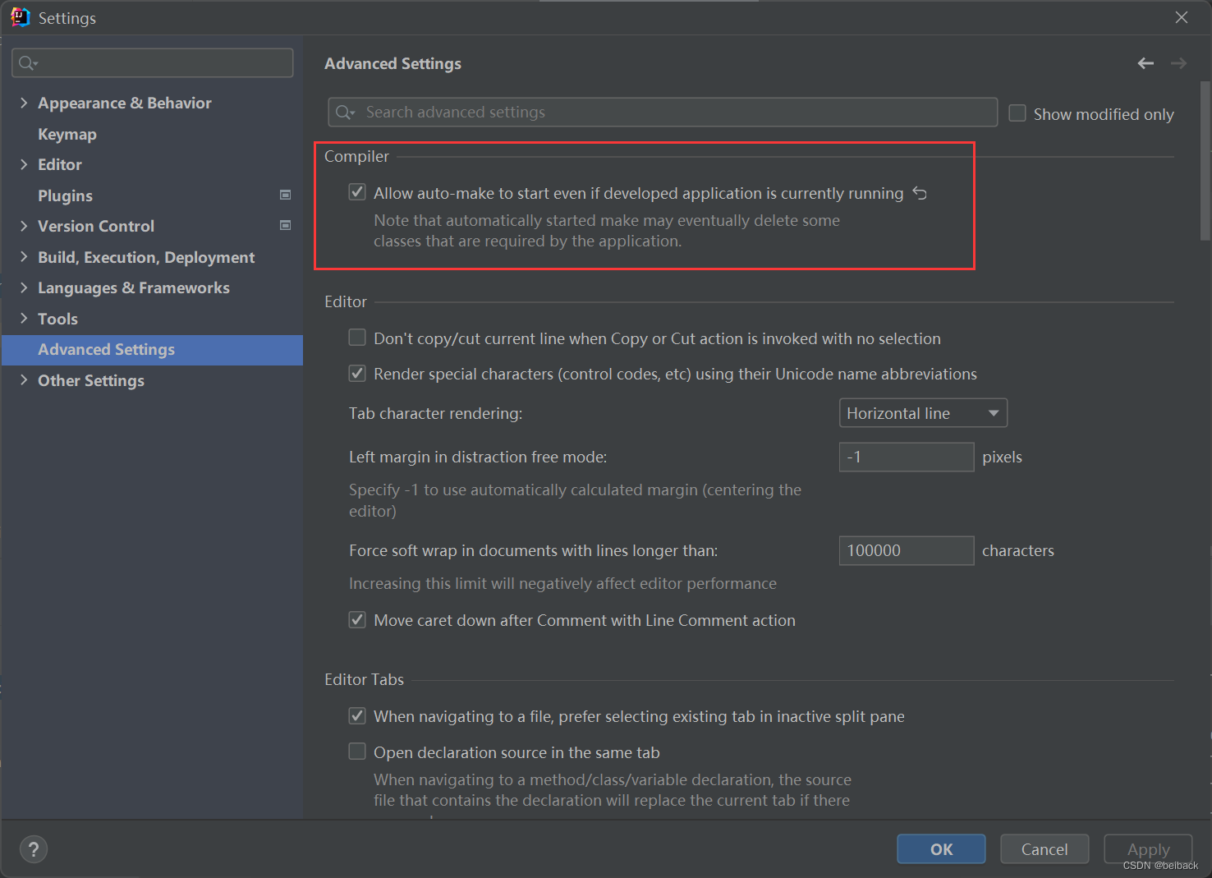Click the Compiler section heading
This screenshot has height=878, width=1212.
click(x=356, y=156)
